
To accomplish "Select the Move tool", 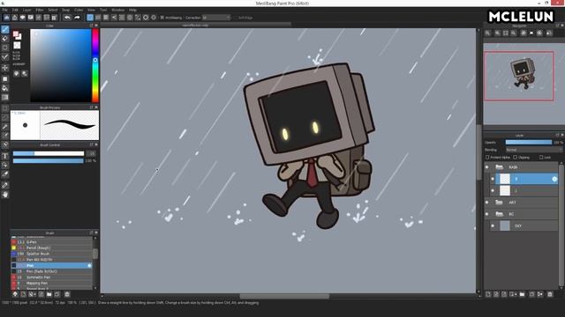I will 5,68.
